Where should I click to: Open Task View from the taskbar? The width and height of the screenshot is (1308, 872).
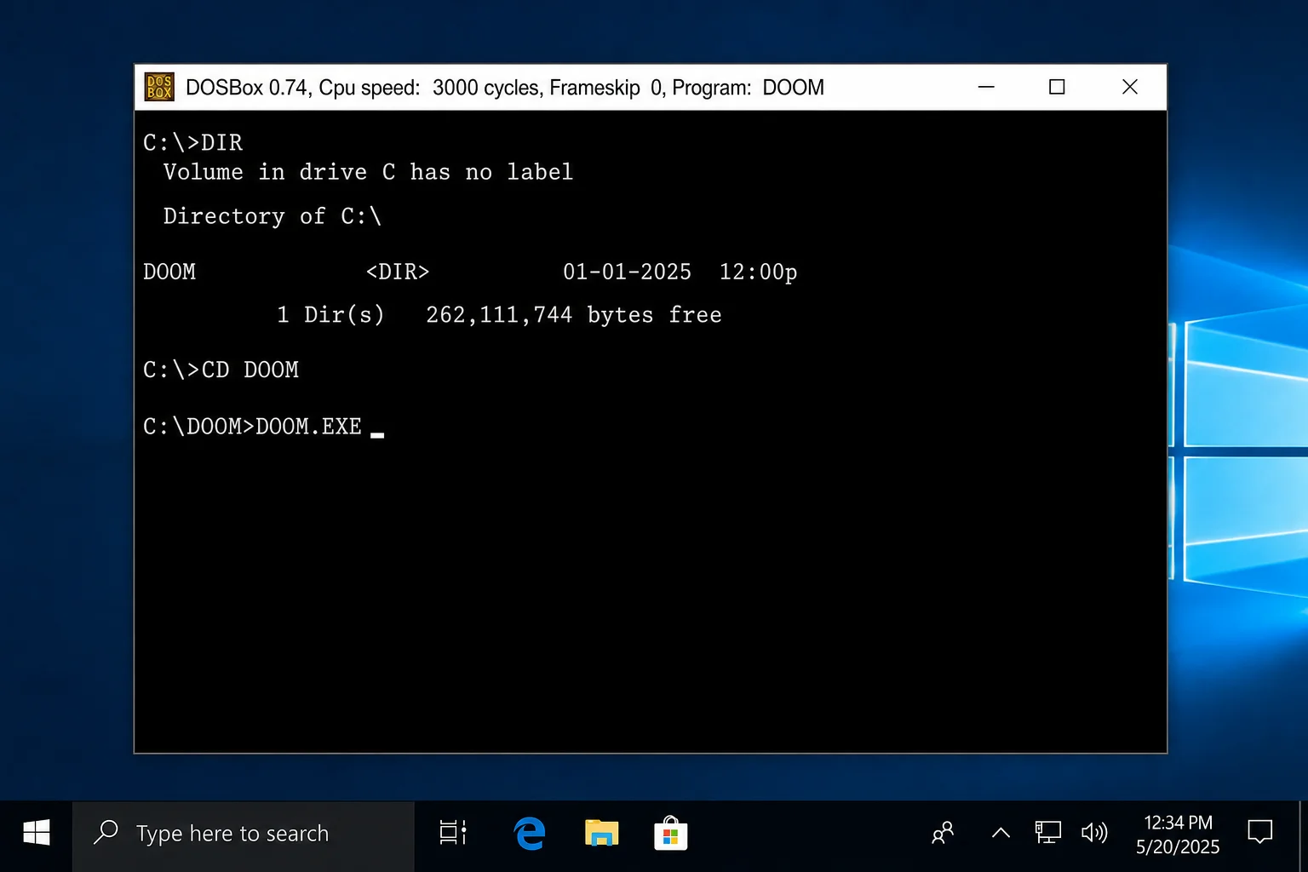coord(452,833)
